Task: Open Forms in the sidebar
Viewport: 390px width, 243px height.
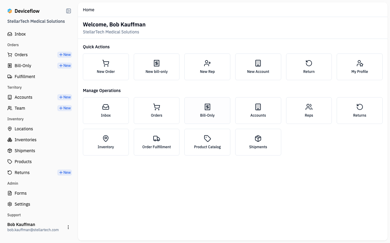Action: click(x=40, y=193)
